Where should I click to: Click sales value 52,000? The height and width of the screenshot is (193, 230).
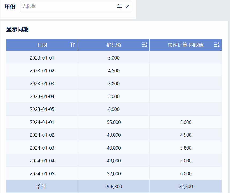pos(114,174)
